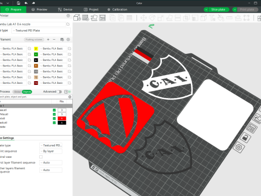The height and width of the screenshot is (196, 261).
Task: Click the dark red filament 14 swatch
Action: 36,83
